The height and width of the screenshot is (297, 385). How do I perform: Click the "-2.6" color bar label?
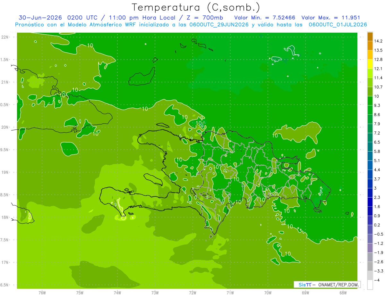click(379, 262)
